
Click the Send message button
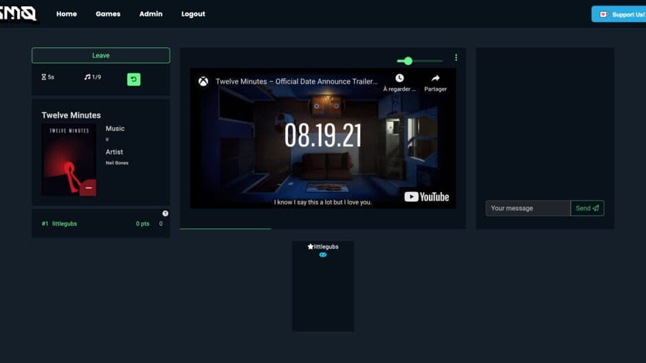(x=588, y=208)
